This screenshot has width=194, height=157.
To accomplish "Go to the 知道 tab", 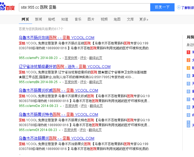I will point(65,19).
